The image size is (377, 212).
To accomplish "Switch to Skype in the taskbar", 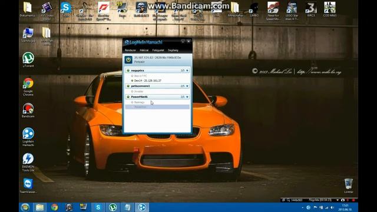I will pos(98,207).
